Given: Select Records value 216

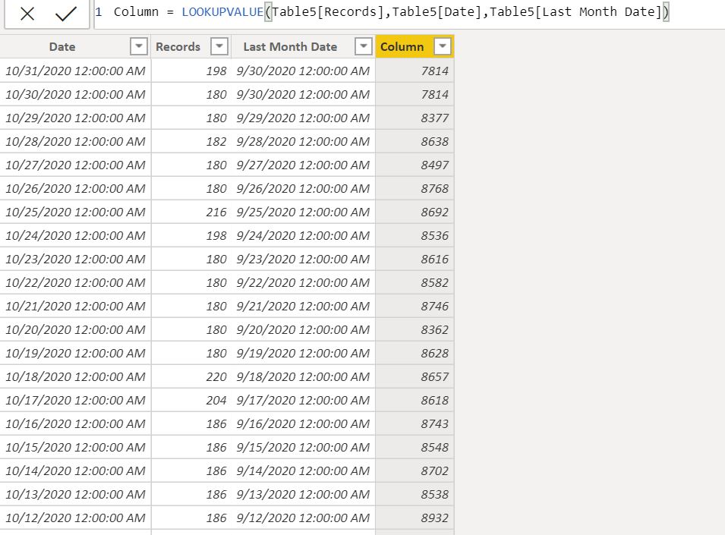Looking at the screenshot, I should pos(191,212).
